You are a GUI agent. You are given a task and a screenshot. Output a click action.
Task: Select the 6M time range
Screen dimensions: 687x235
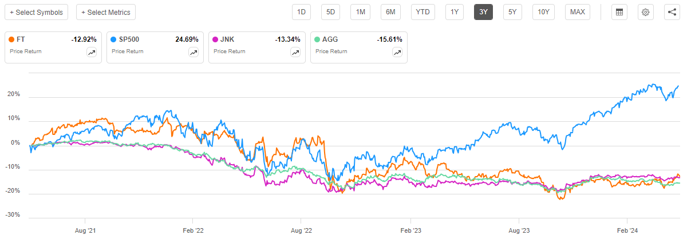pos(390,12)
